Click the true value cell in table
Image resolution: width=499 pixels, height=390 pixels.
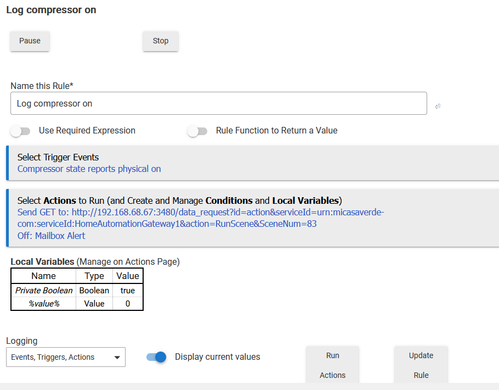coord(128,291)
